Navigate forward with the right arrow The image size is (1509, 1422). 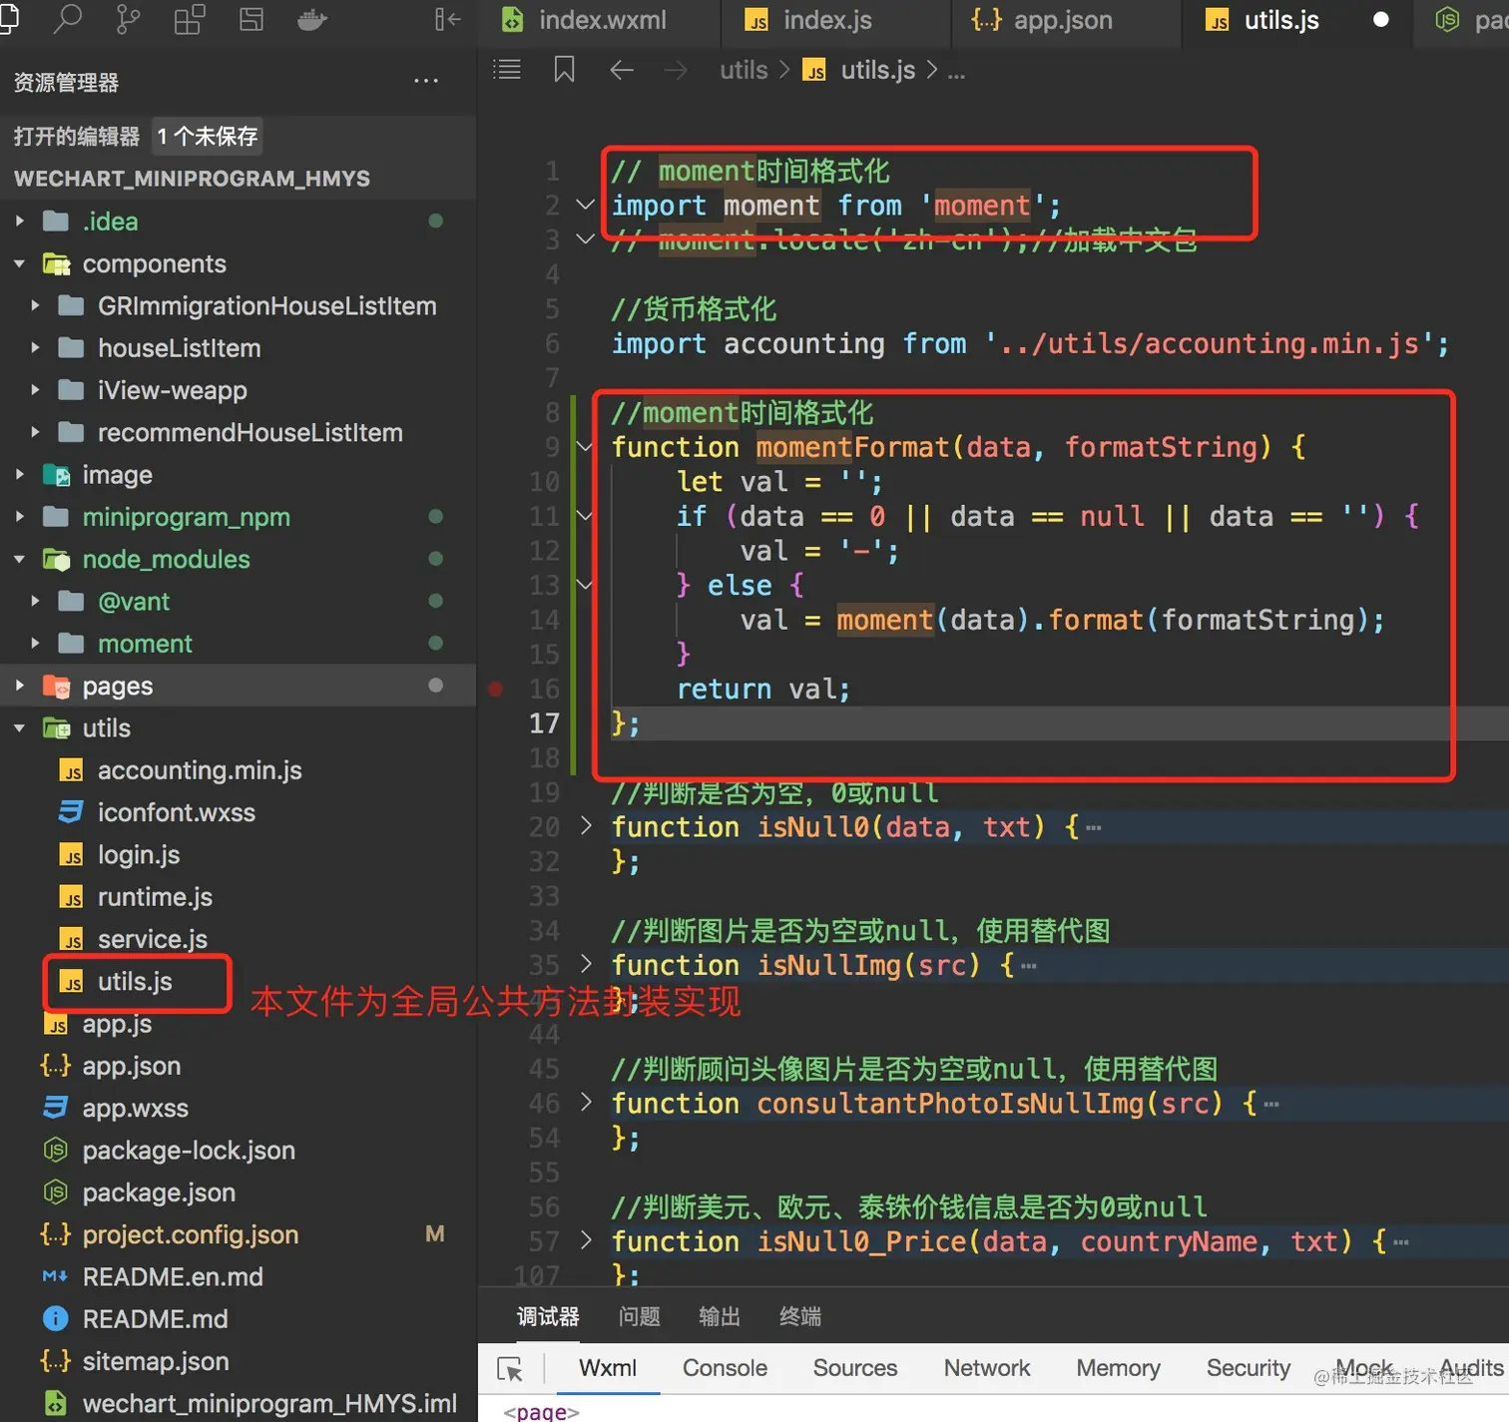[x=676, y=70]
